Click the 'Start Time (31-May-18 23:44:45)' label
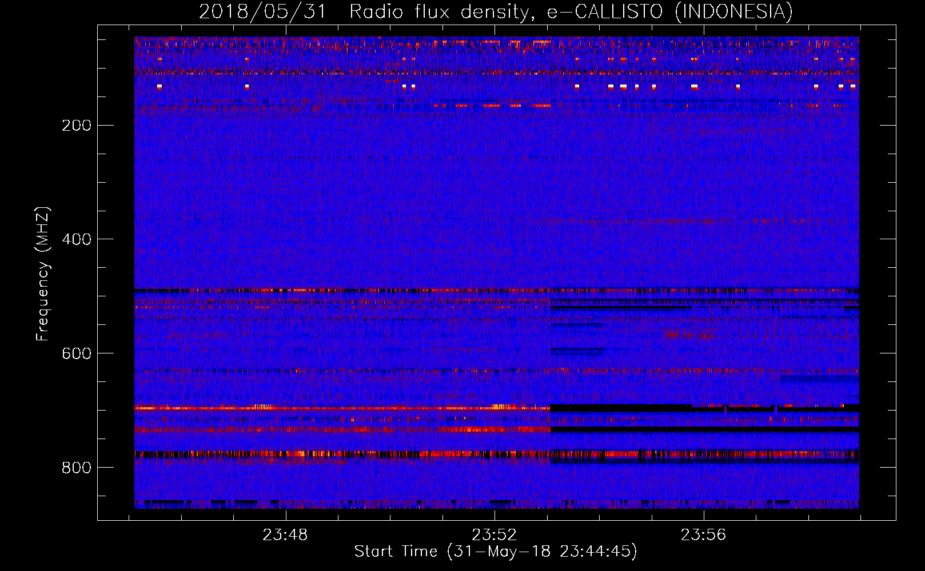This screenshot has height=571, width=925. [x=496, y=552]
